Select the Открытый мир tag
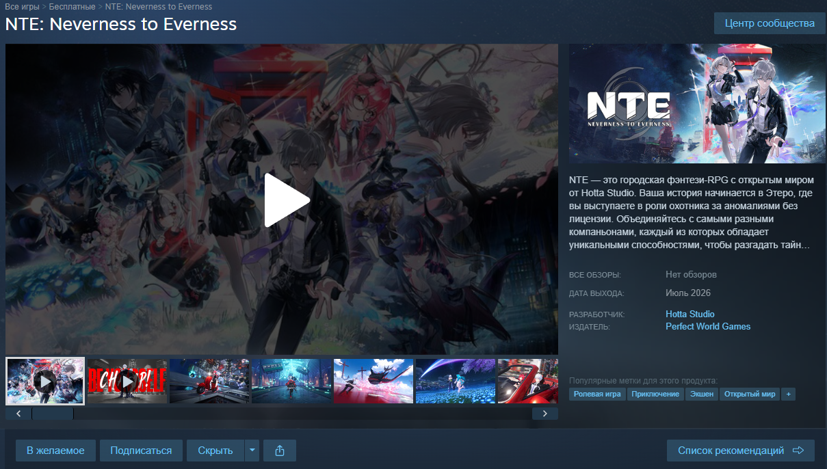This screenshot has width=827, height=469. tap(750, 394)
